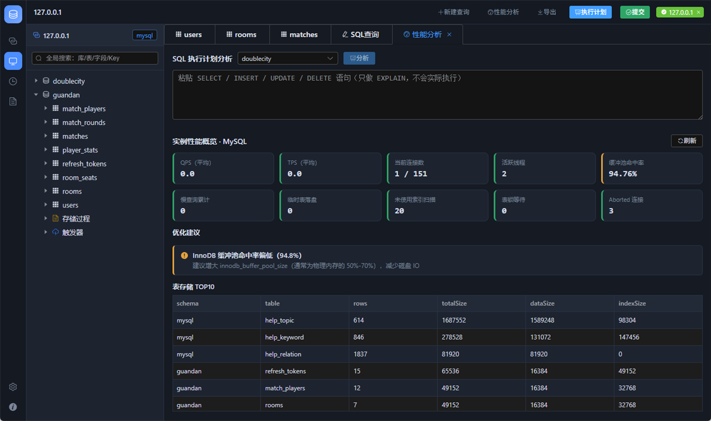Open the history clock icon in sidebar
This screenshot has width=711, height=421.
click(x=13, y=81)
